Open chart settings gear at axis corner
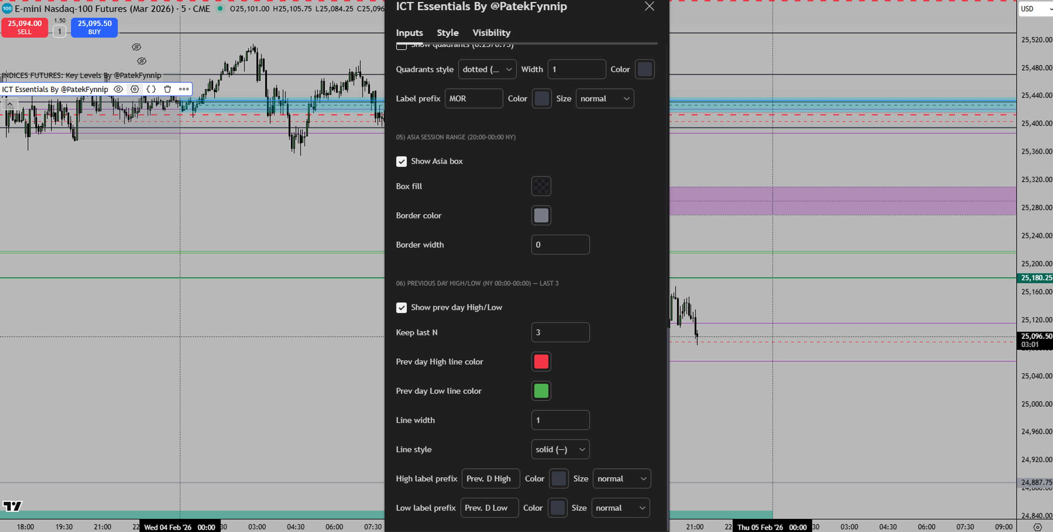This screenshot has height=532, width=1053. [x=1037, y=527]
